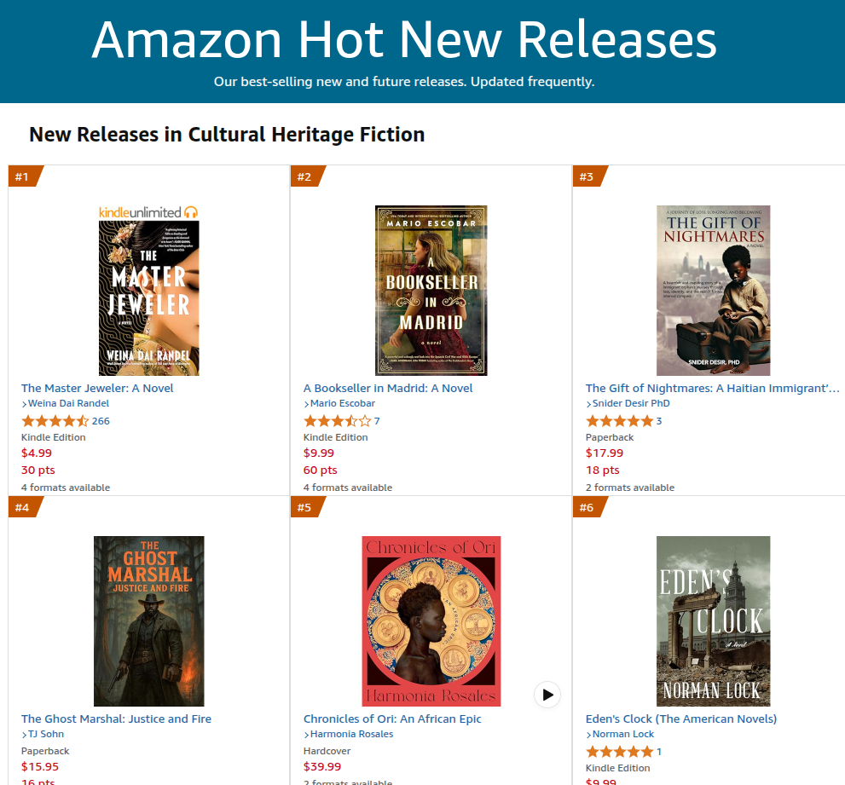Open the star rating for The Master Jeweler
Viewport: 845px width, 785px height.
55,421
